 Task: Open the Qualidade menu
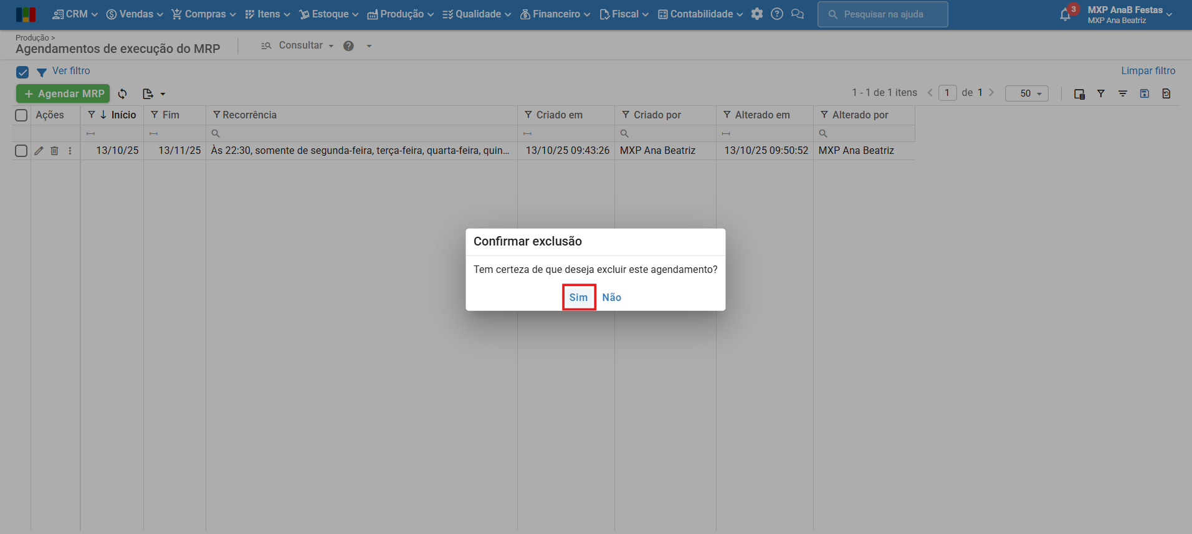click(477, 14)
